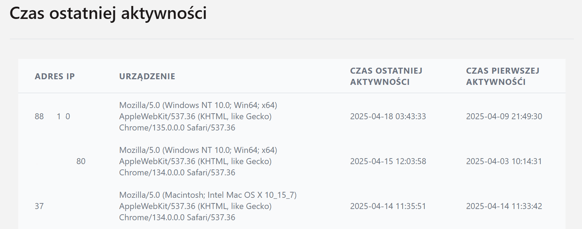The image size is (582, 229).
Task: Click last activity time 2025-04-15 12:03:58
Action: [x=388, y=161]
